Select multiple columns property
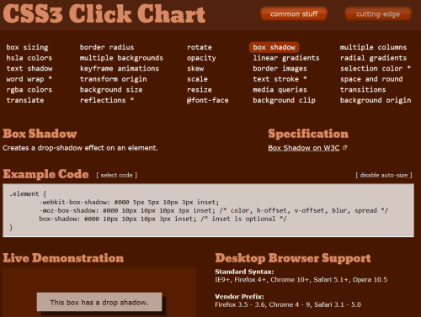Screen dimensions: 421x317 coord(373,47)
